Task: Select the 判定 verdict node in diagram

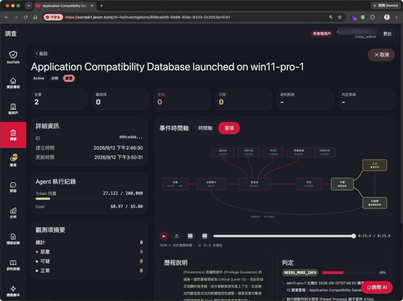Action: 309,184
